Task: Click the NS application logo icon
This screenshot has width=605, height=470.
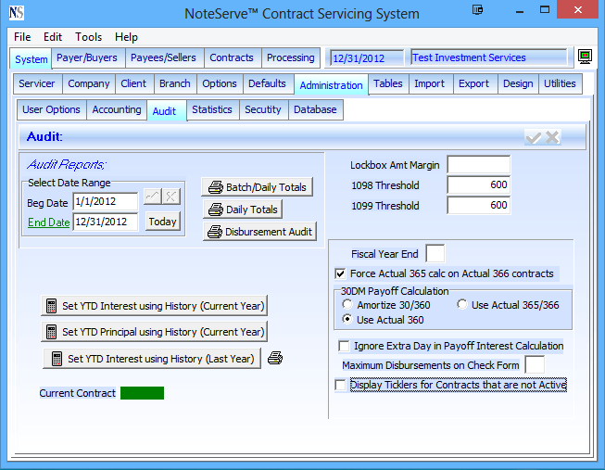Action: [x=16, y=13]
